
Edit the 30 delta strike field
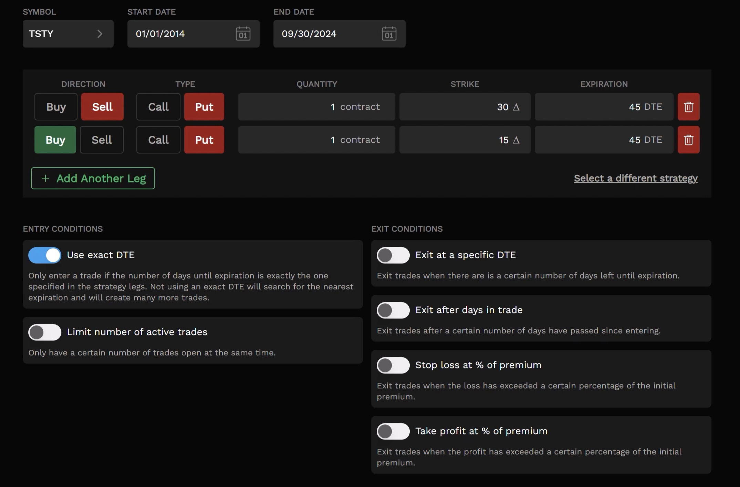point(465,107)
